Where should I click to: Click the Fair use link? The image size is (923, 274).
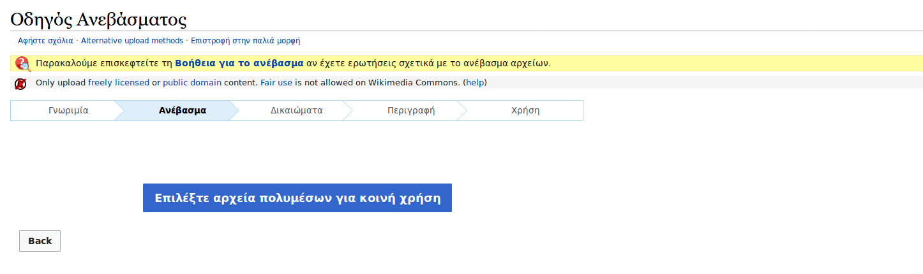276,83
